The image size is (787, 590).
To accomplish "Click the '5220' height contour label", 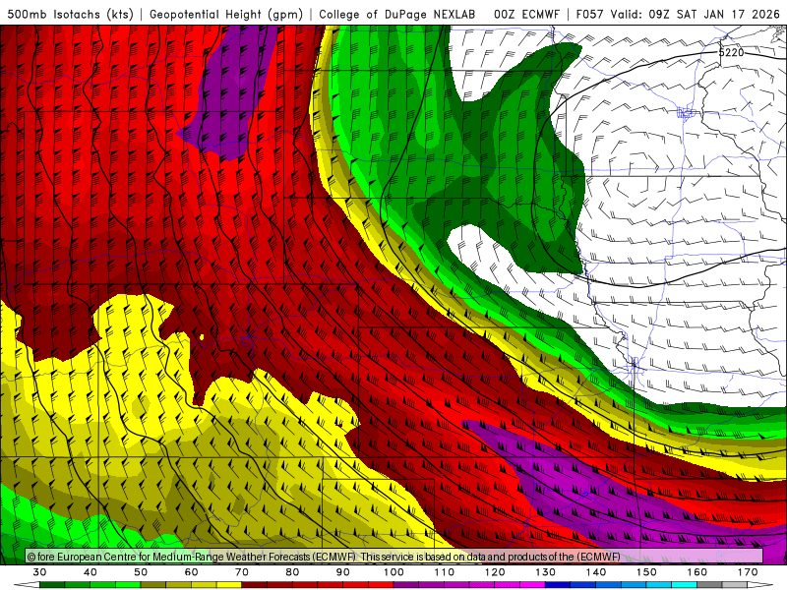I will click(731, 52).
